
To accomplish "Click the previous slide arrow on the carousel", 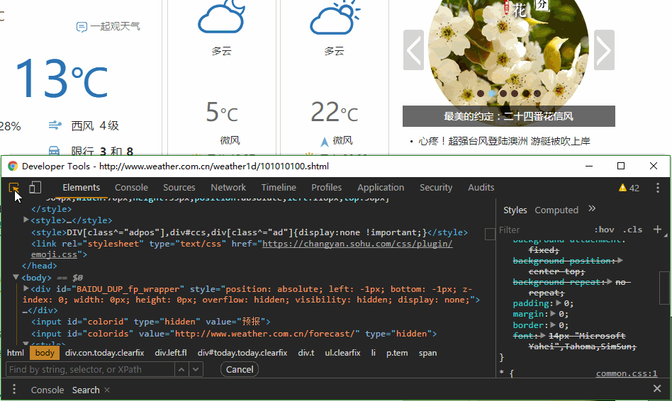I will [x=413, y=50].
